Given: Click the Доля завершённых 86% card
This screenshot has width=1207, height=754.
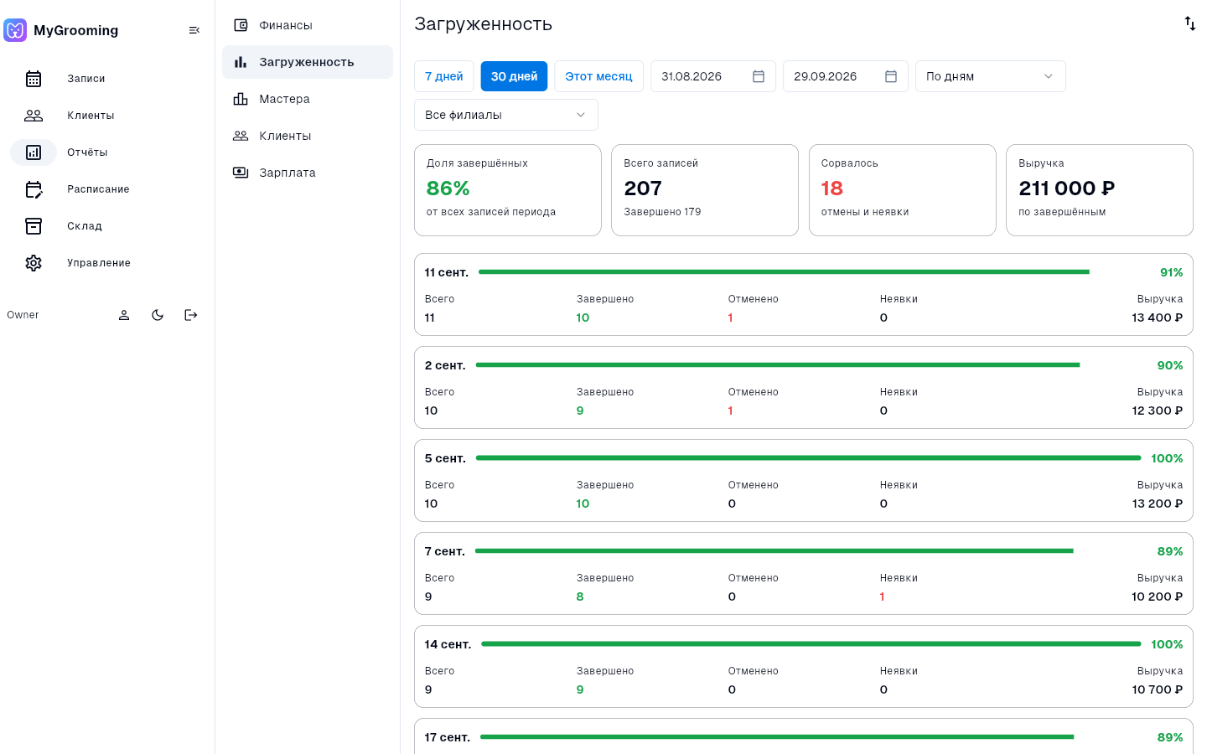Looking at the screenshot, I should pos(508,190).
